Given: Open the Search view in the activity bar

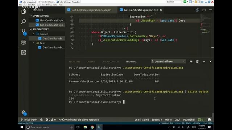Looking at the screenshot, I should 23,22.
